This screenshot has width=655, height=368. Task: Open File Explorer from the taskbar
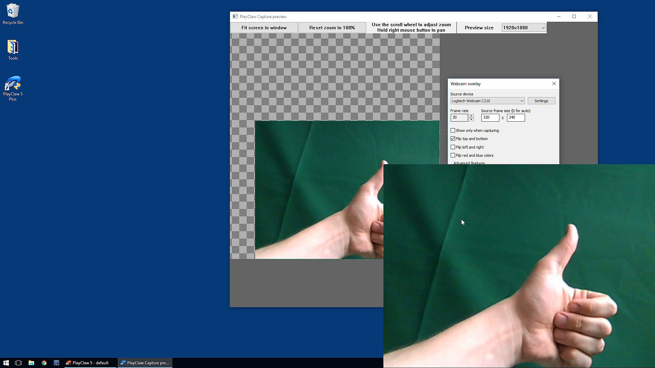(31, 363)
